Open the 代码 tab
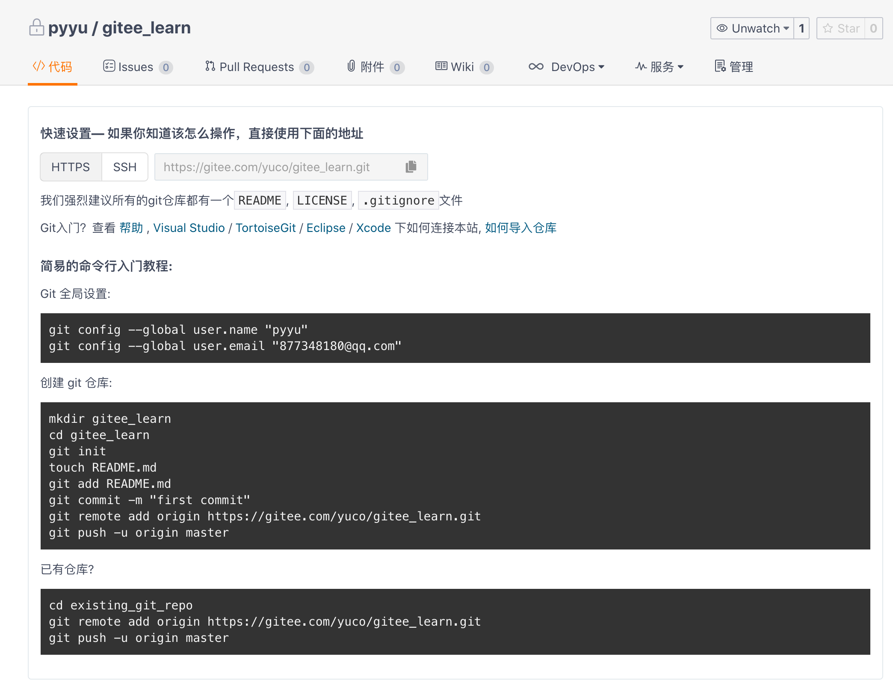 tap(53, 67)
